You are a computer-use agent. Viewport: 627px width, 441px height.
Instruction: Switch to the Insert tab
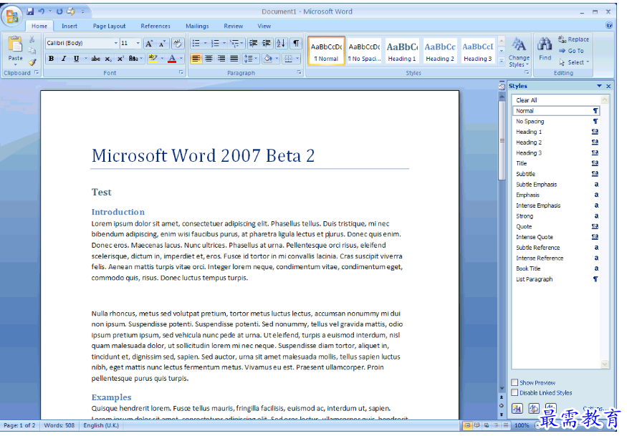(x=70, y=26)
